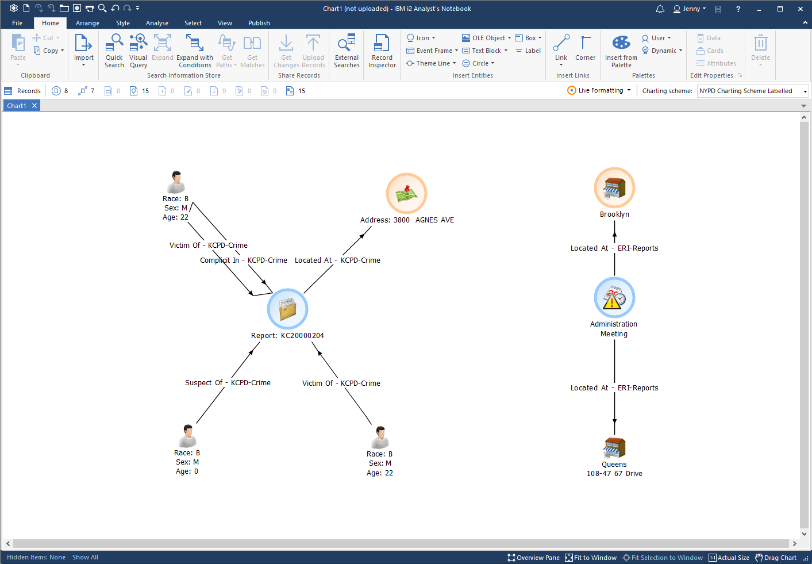Open the Record Inspector
Screen dimensions: 812x564
382,51
